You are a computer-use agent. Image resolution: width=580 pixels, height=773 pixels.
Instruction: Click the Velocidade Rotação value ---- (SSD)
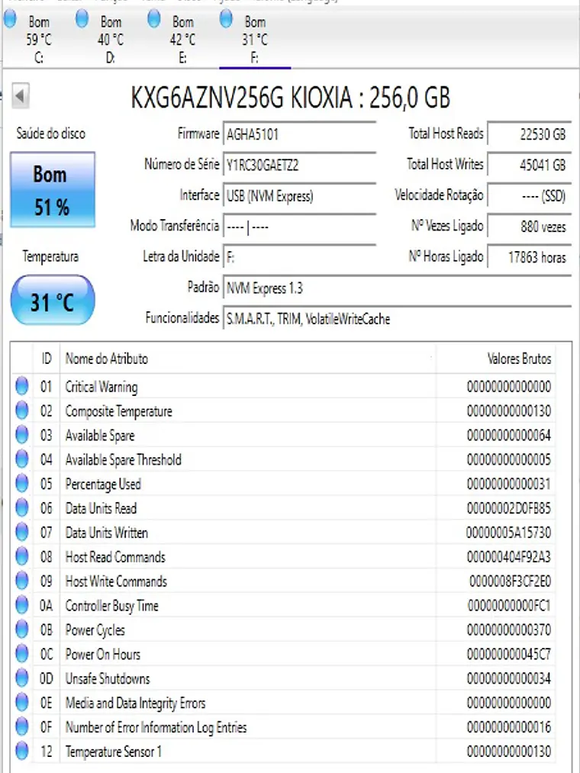pos(529,195)
